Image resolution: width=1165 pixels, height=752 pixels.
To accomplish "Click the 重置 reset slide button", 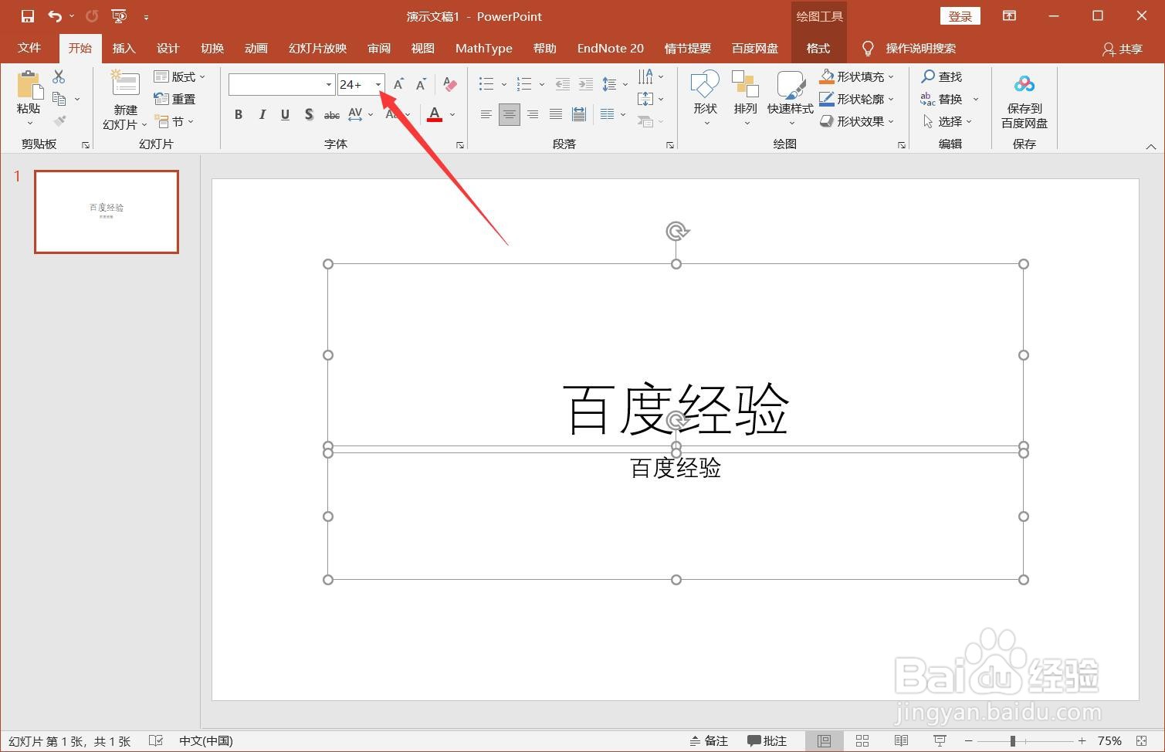I will tap(174, 99).
